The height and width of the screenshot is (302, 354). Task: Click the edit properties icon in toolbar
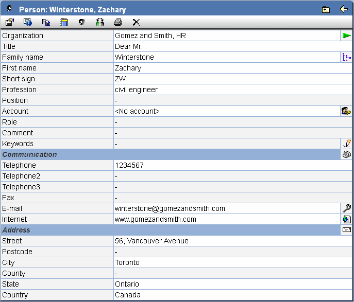click(x=9, y=22)
